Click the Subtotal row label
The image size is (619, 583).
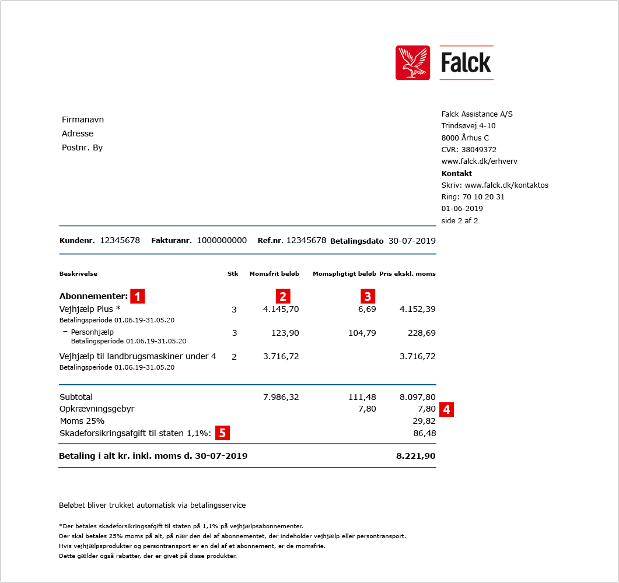(x=76, y=397)
